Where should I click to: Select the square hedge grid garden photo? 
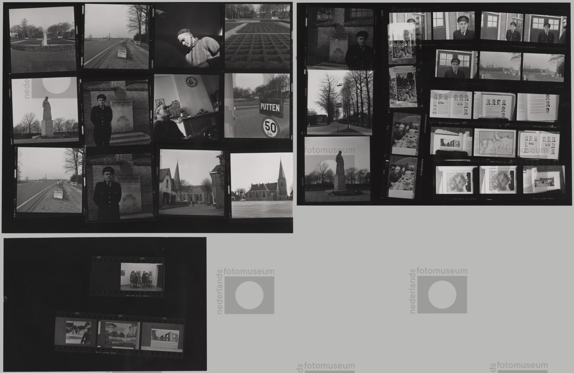[x=257, y=37]
